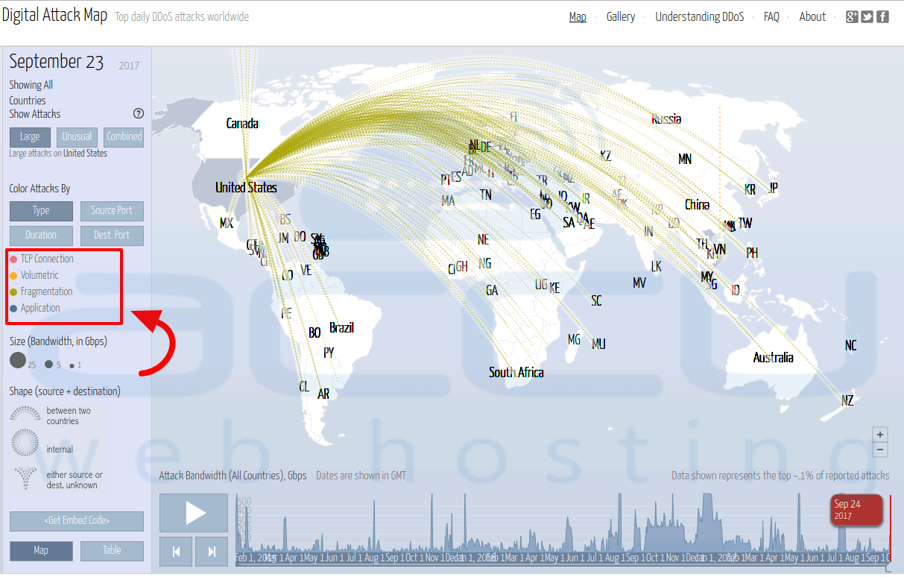Click the 5 Gbps size circle

(48, 365)
